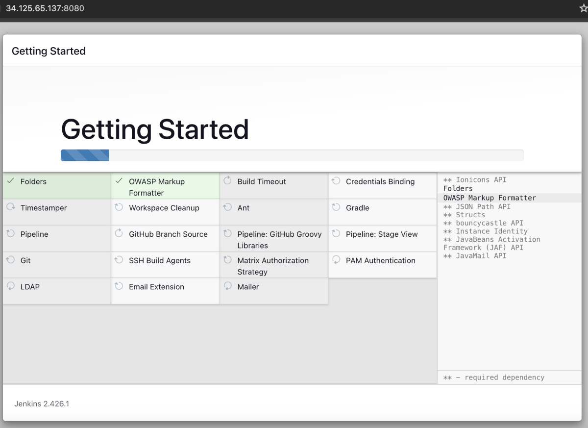Click the installation progress bar

tap(292, 155)
